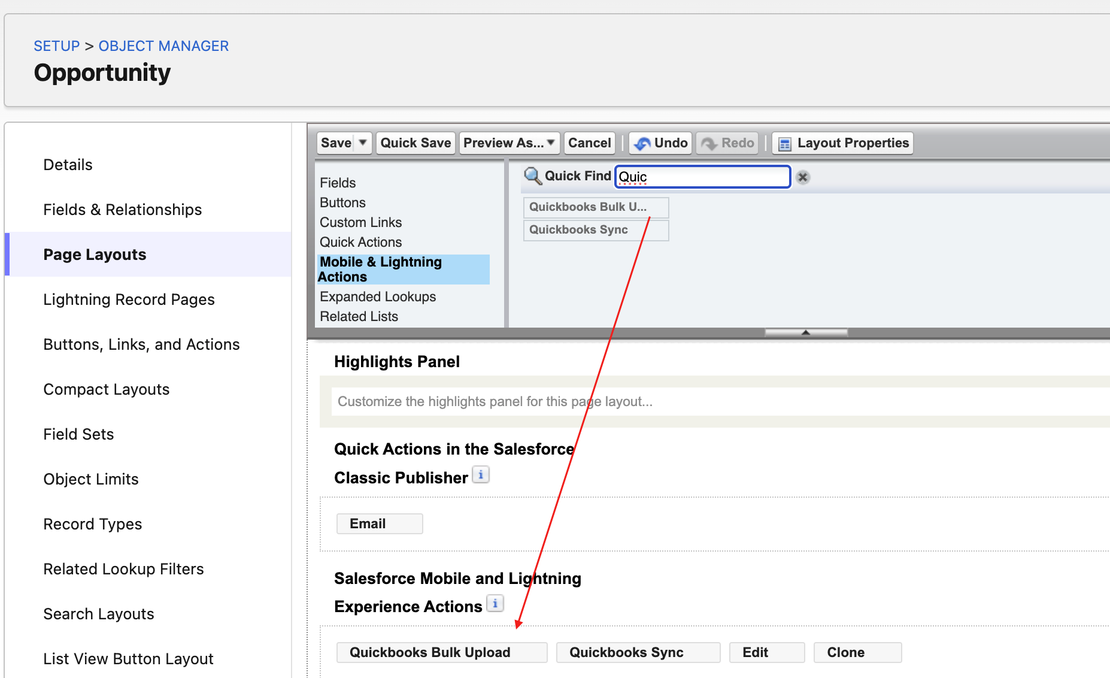Viewport: 1110px width, 678px height.
Task: Select the Quickbooks Bulk Upload action
Action: (442, 652)
